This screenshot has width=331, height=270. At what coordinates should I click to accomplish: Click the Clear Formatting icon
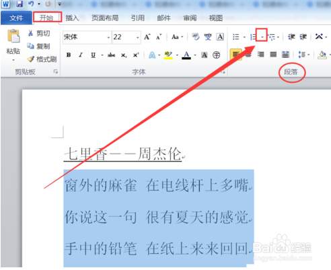[x=196, y=37]
